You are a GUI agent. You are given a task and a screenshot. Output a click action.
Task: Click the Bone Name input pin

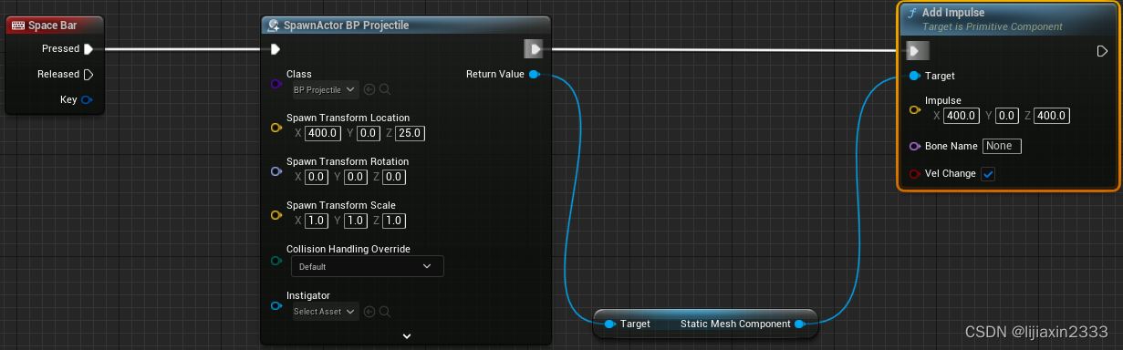point(915,146)
